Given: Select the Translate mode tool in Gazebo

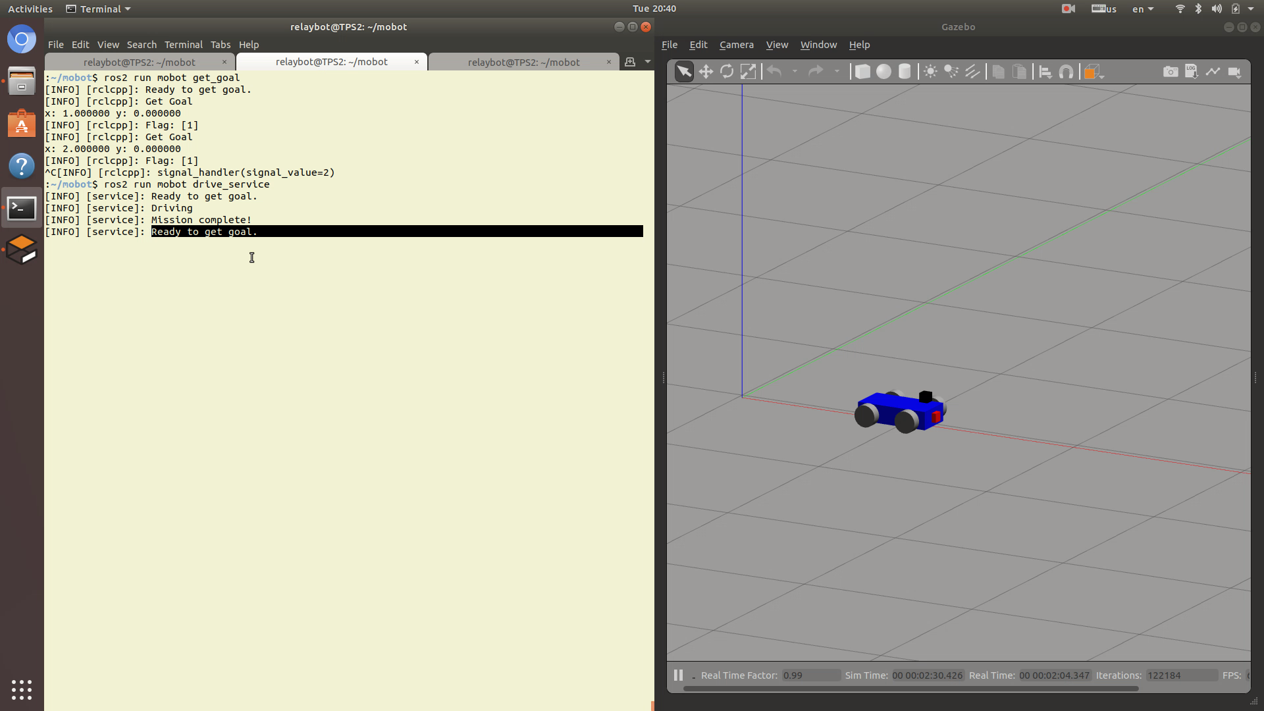Looking at the screenshot, I should [x=706, y=72].
